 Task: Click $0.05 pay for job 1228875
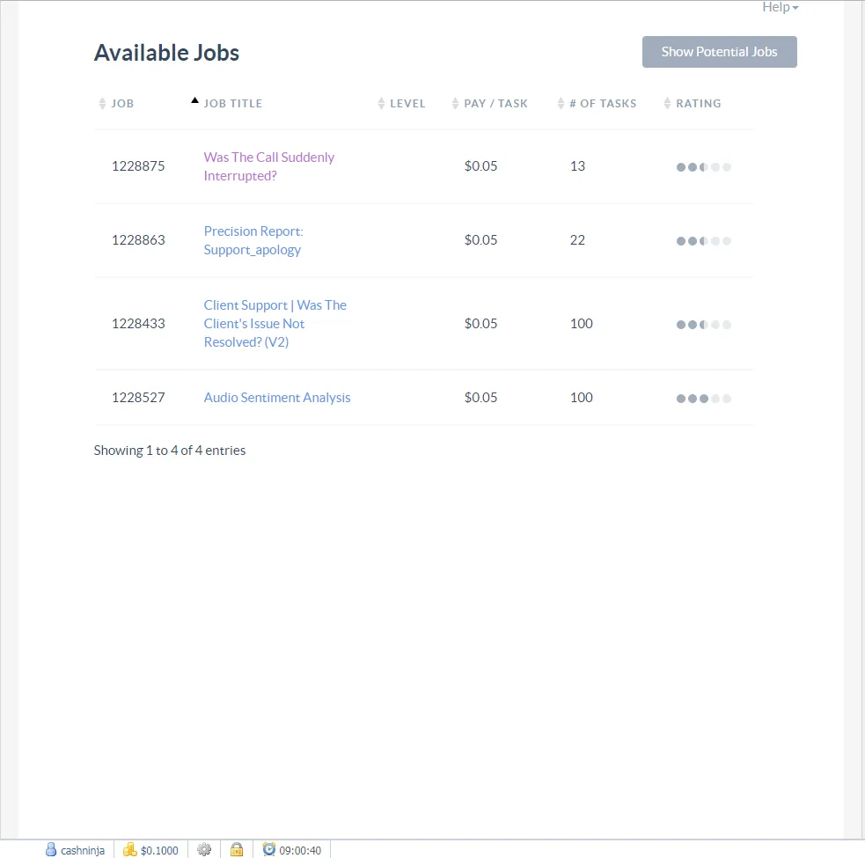(x=480, y=166)
